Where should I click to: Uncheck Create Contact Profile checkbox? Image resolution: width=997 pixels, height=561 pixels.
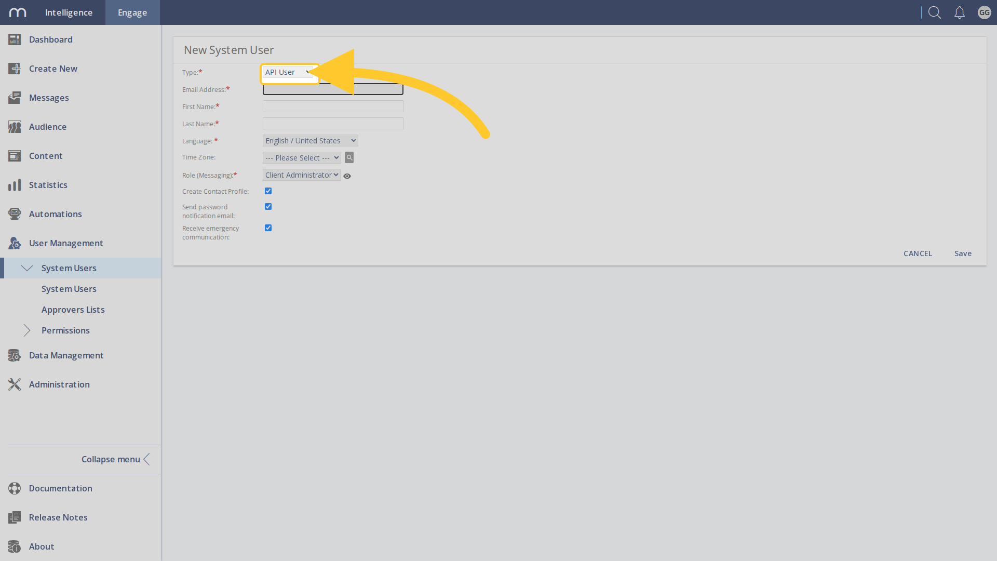pos(268,191)
